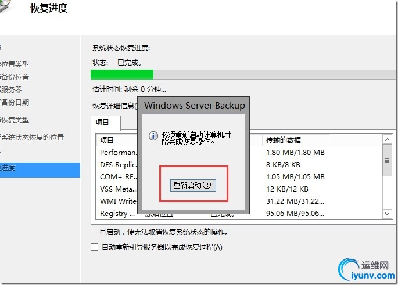The width and height of the screenshot is (398, 285).
Task: Go to the 备份日期 sidebar step
Action: coord(15,102)
